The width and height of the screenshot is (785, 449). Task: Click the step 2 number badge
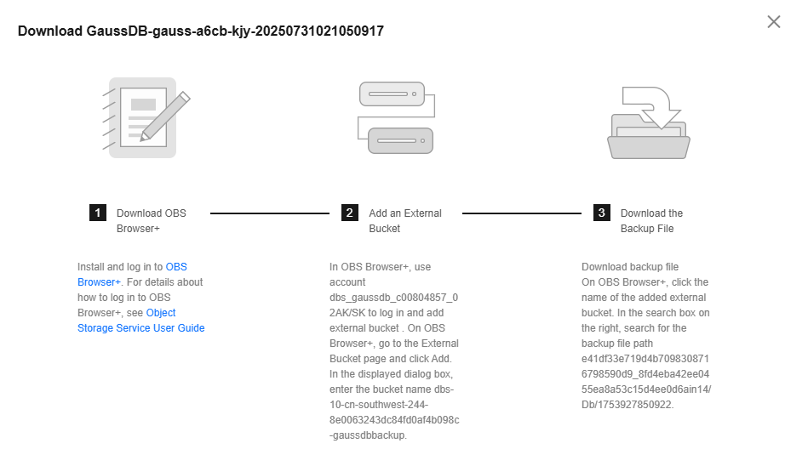pos(349,213)
